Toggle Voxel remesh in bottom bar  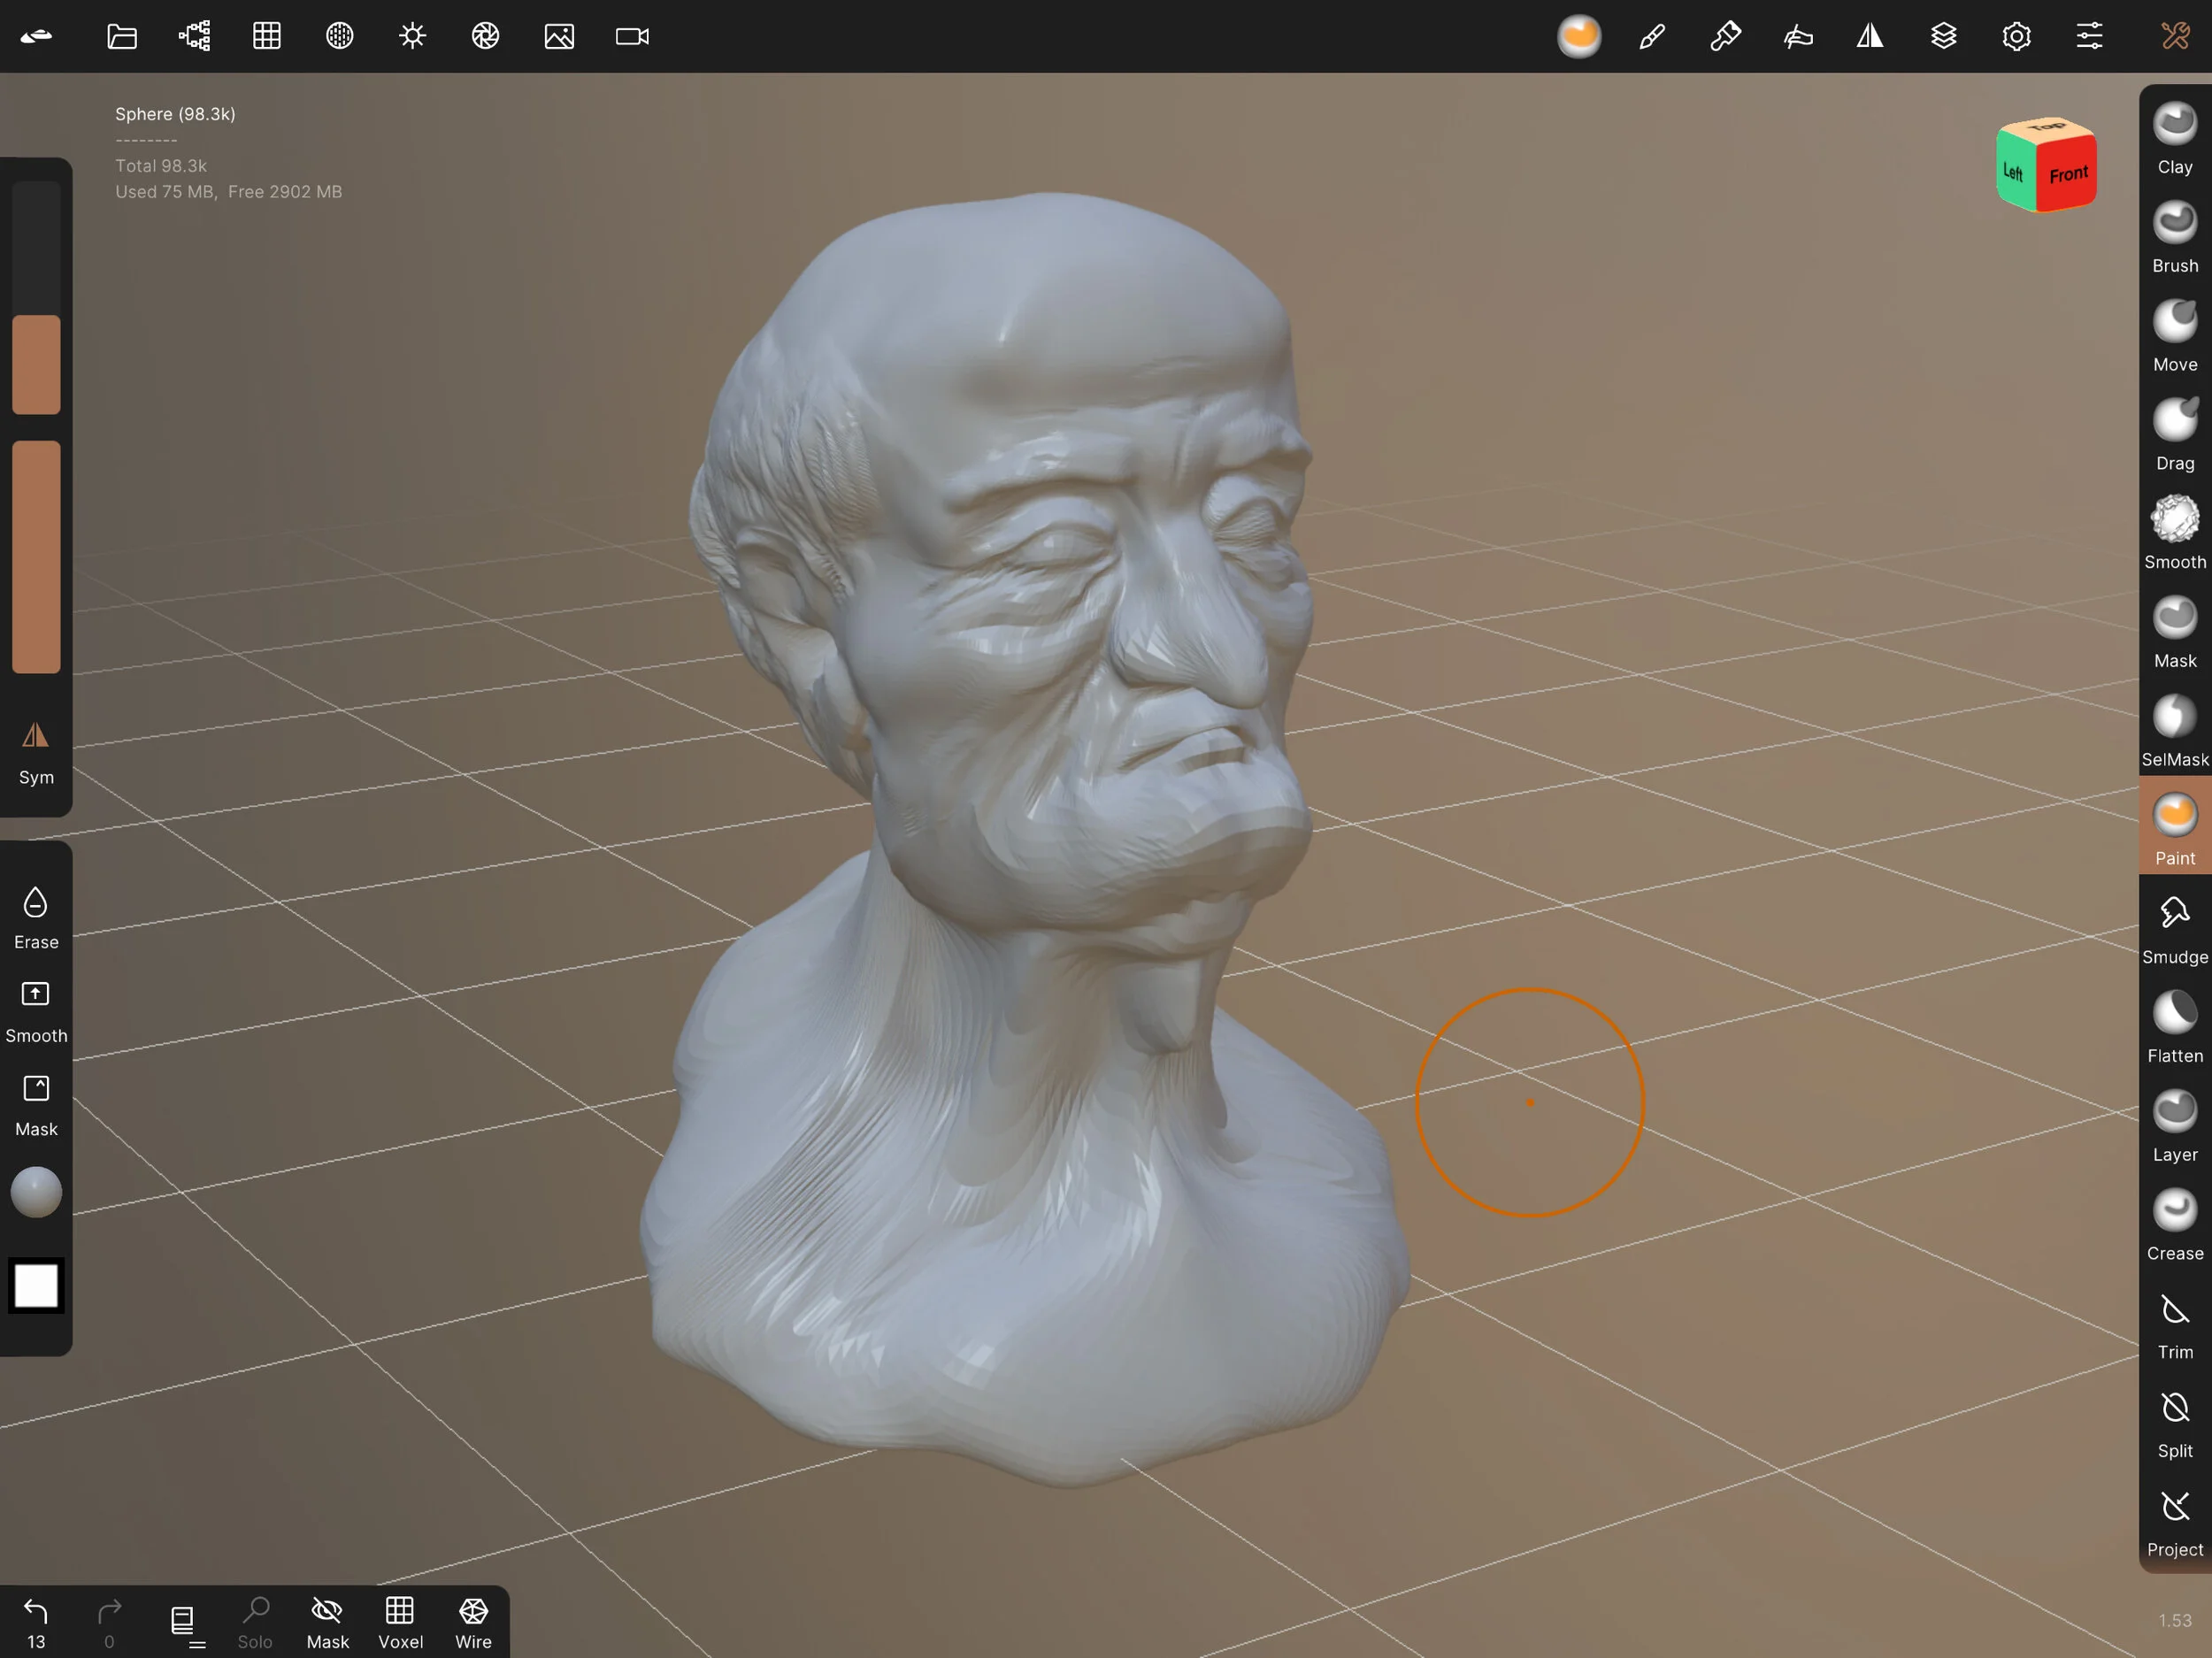[400, 1622]
